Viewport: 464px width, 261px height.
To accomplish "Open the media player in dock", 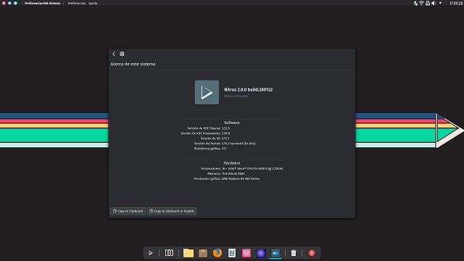I will [x=261, y=253].
